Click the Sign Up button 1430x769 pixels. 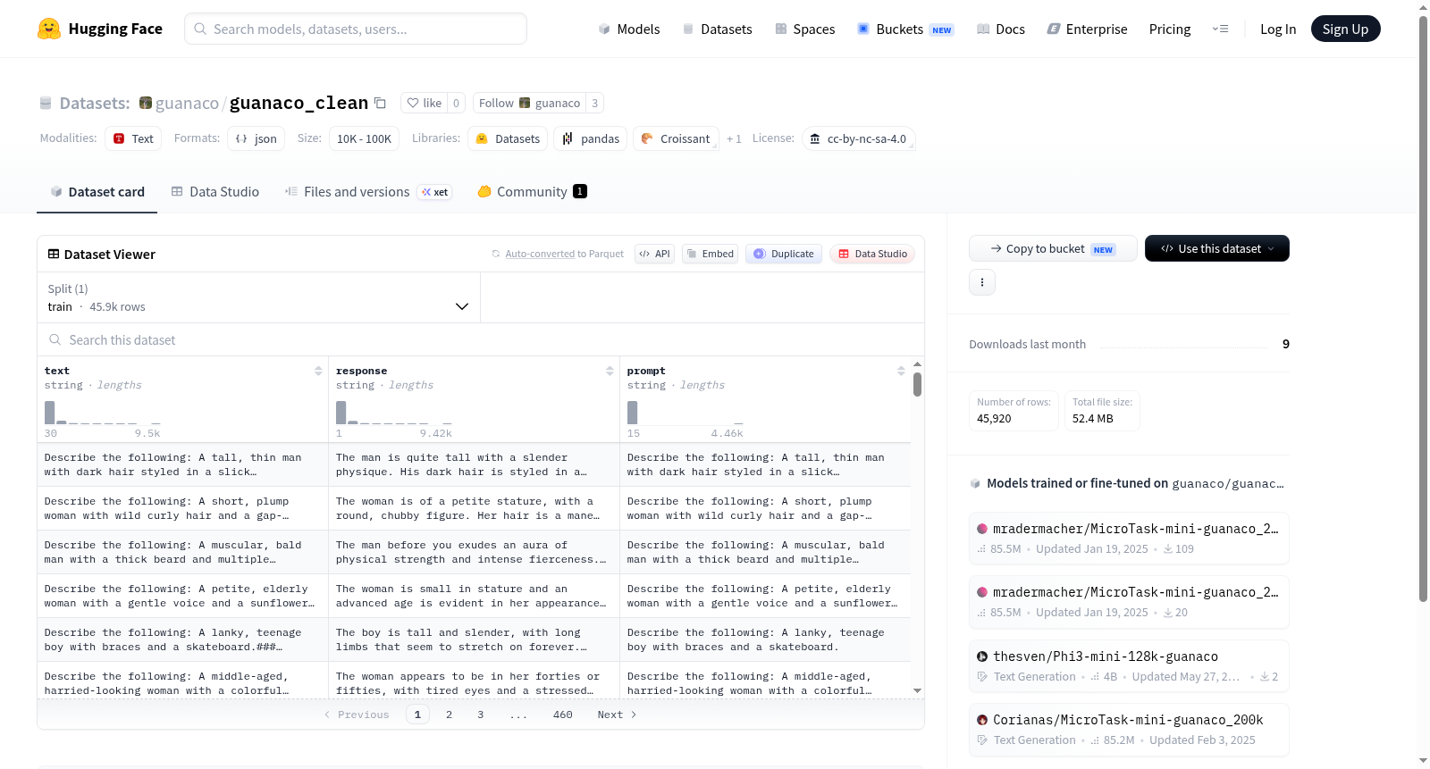click(1345, 29)
